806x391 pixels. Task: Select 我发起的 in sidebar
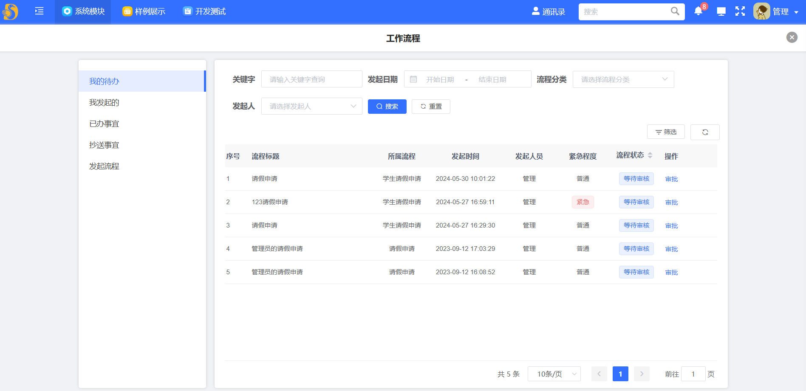[142, 102]
